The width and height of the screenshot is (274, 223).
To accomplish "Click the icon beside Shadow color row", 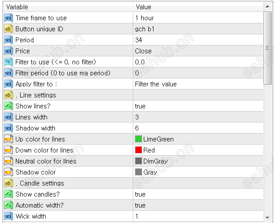I will 8,172.
